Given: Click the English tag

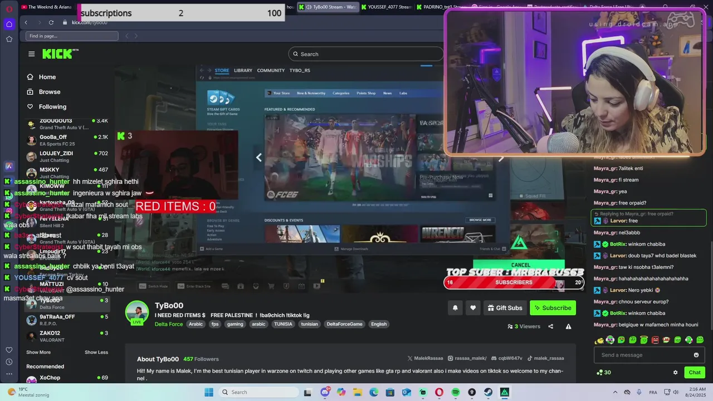Looking at the screenshot, I should point(379,324).
